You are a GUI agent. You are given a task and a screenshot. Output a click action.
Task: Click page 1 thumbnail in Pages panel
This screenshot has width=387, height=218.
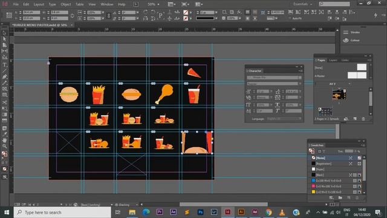pos(339,94)
